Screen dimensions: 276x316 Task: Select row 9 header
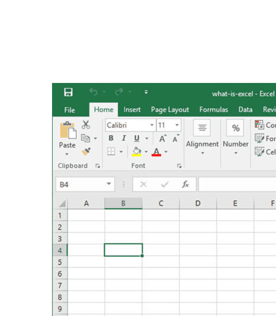[60, 308]
